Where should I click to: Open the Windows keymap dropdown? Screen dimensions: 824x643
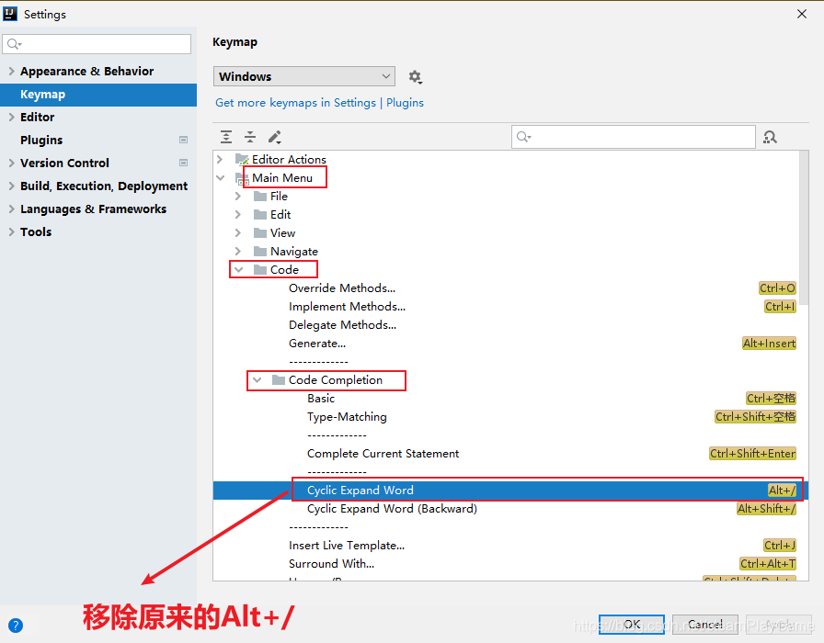pyautogui.click(x=304, y=76)
